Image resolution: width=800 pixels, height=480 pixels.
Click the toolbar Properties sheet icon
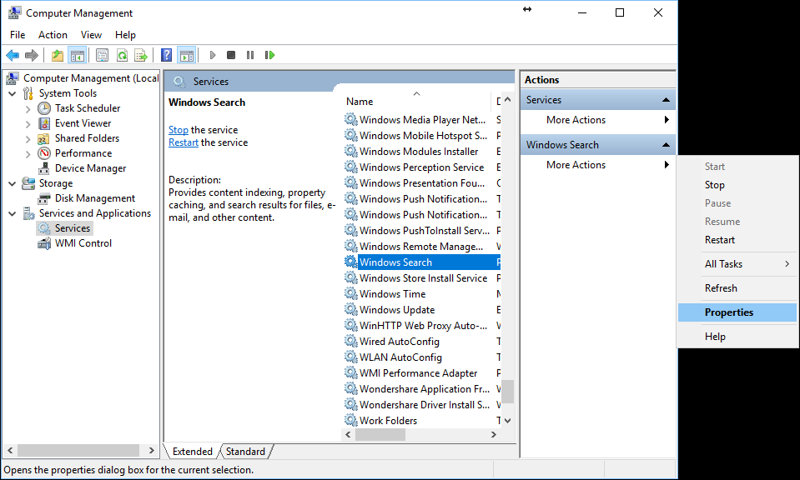click(x=102, y=55)
